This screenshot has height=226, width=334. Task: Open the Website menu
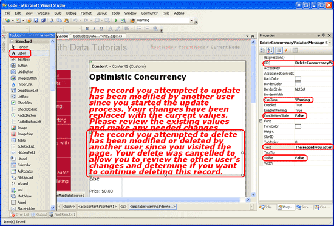(x=43, y=13)
